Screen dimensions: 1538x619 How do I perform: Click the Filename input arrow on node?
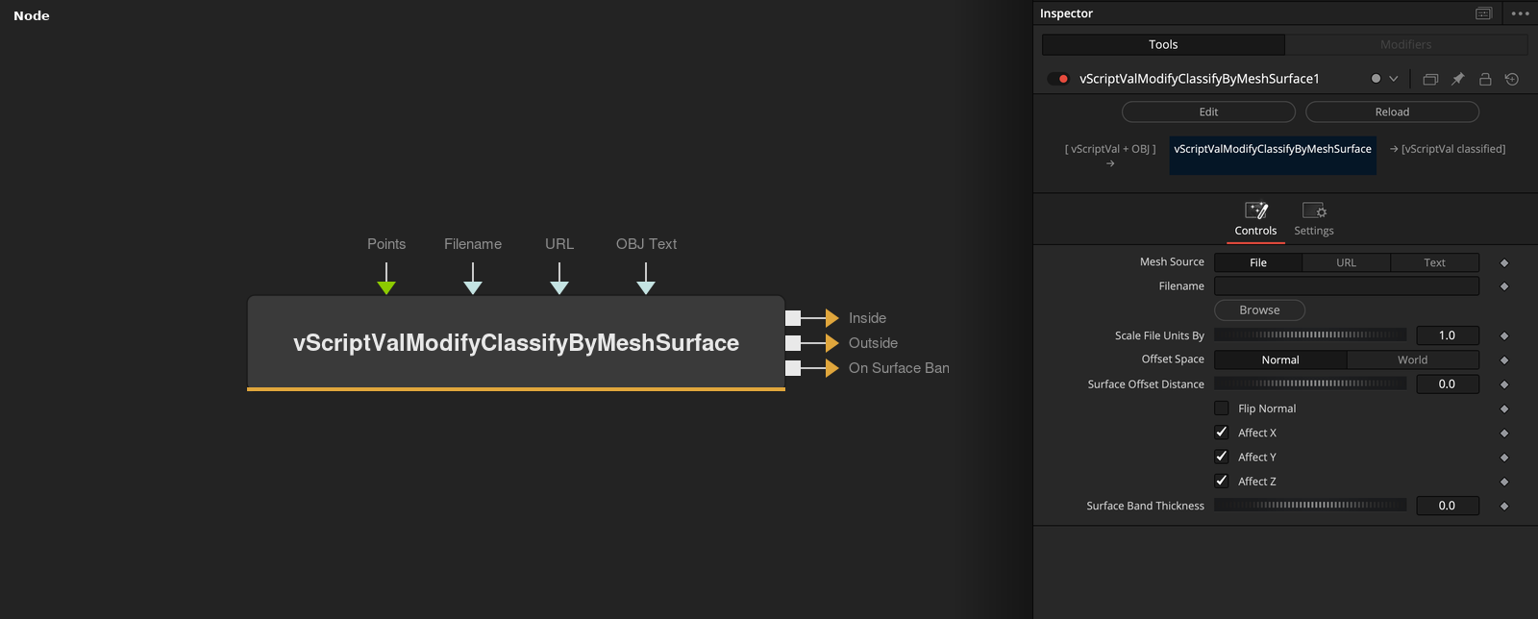click(x=473, y=286)
